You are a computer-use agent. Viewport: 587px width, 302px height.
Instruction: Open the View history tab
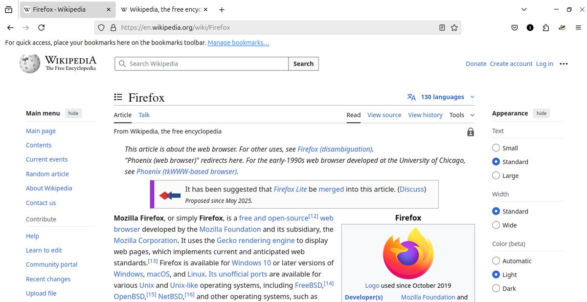(425, 115)
